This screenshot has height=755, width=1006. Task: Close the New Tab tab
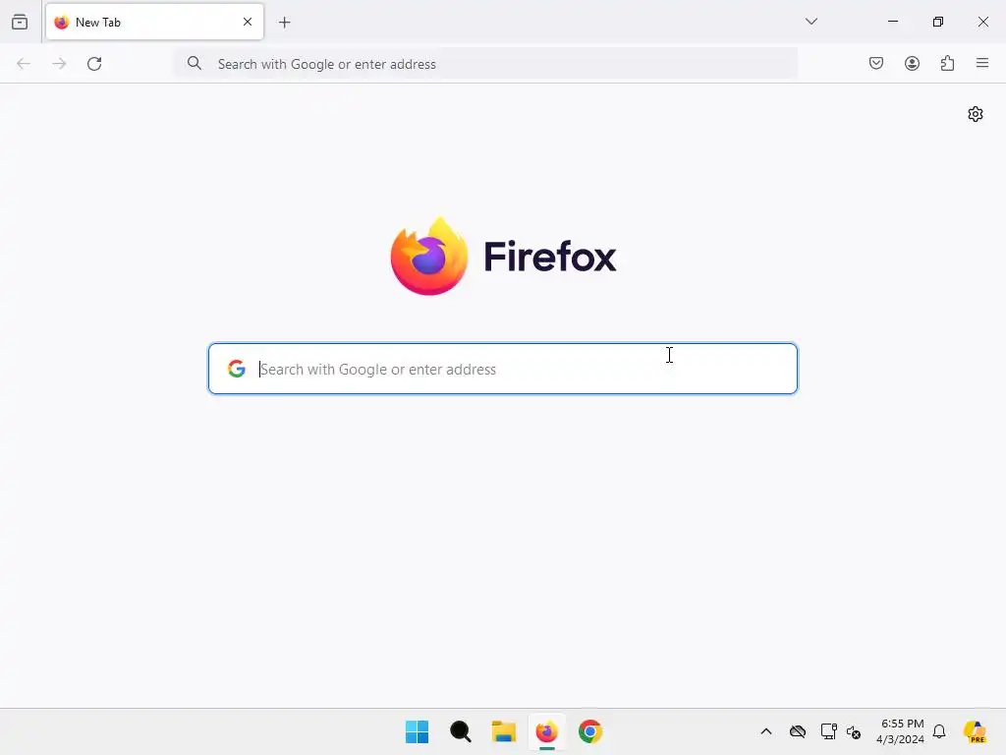(x=248, y=22)
